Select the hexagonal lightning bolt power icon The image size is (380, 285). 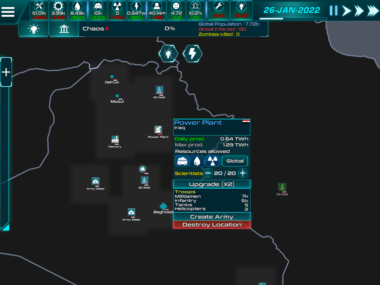click(x=192, y=54)
